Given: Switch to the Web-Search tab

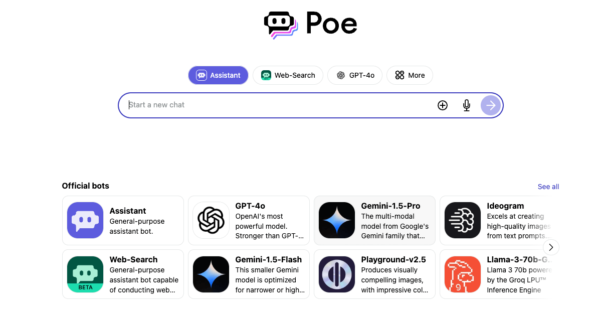Looking at the screenshot, I should point(288,75).
